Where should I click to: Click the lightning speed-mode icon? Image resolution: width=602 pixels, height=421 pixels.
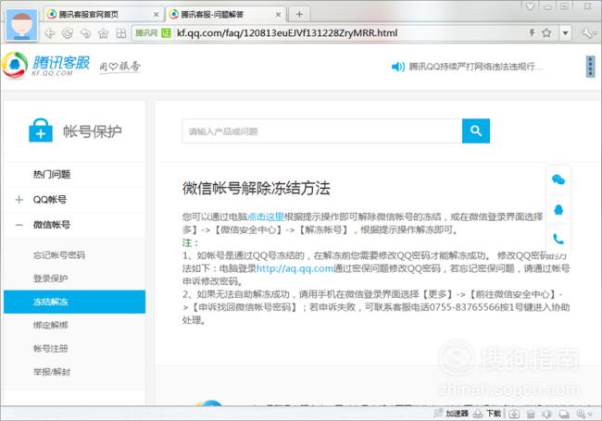click(533, 33)
